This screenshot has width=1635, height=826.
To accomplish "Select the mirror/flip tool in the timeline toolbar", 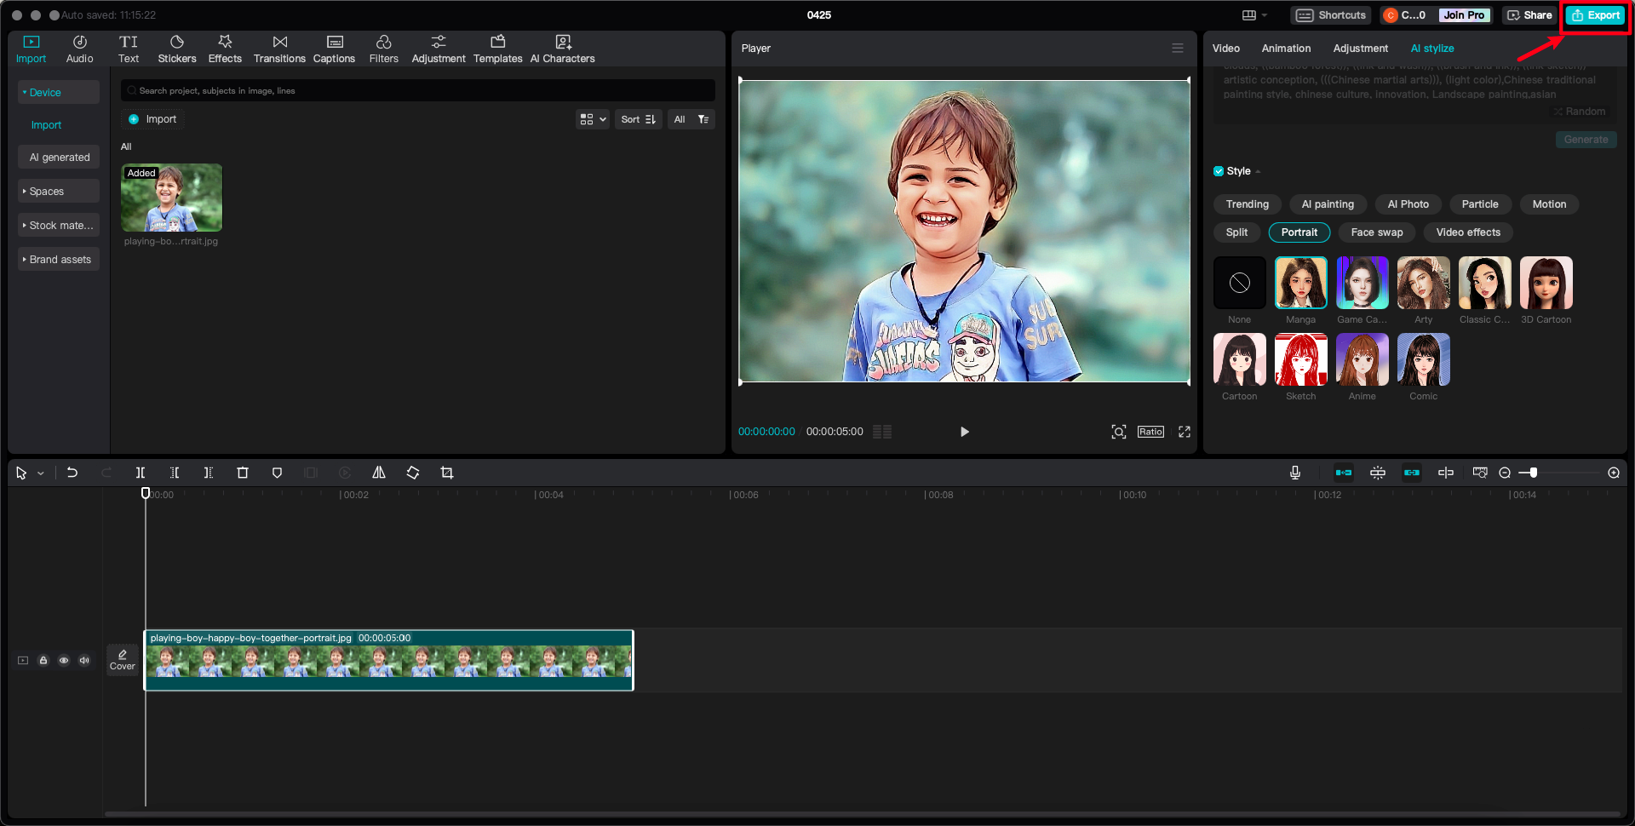I will (x=378, y=473).
